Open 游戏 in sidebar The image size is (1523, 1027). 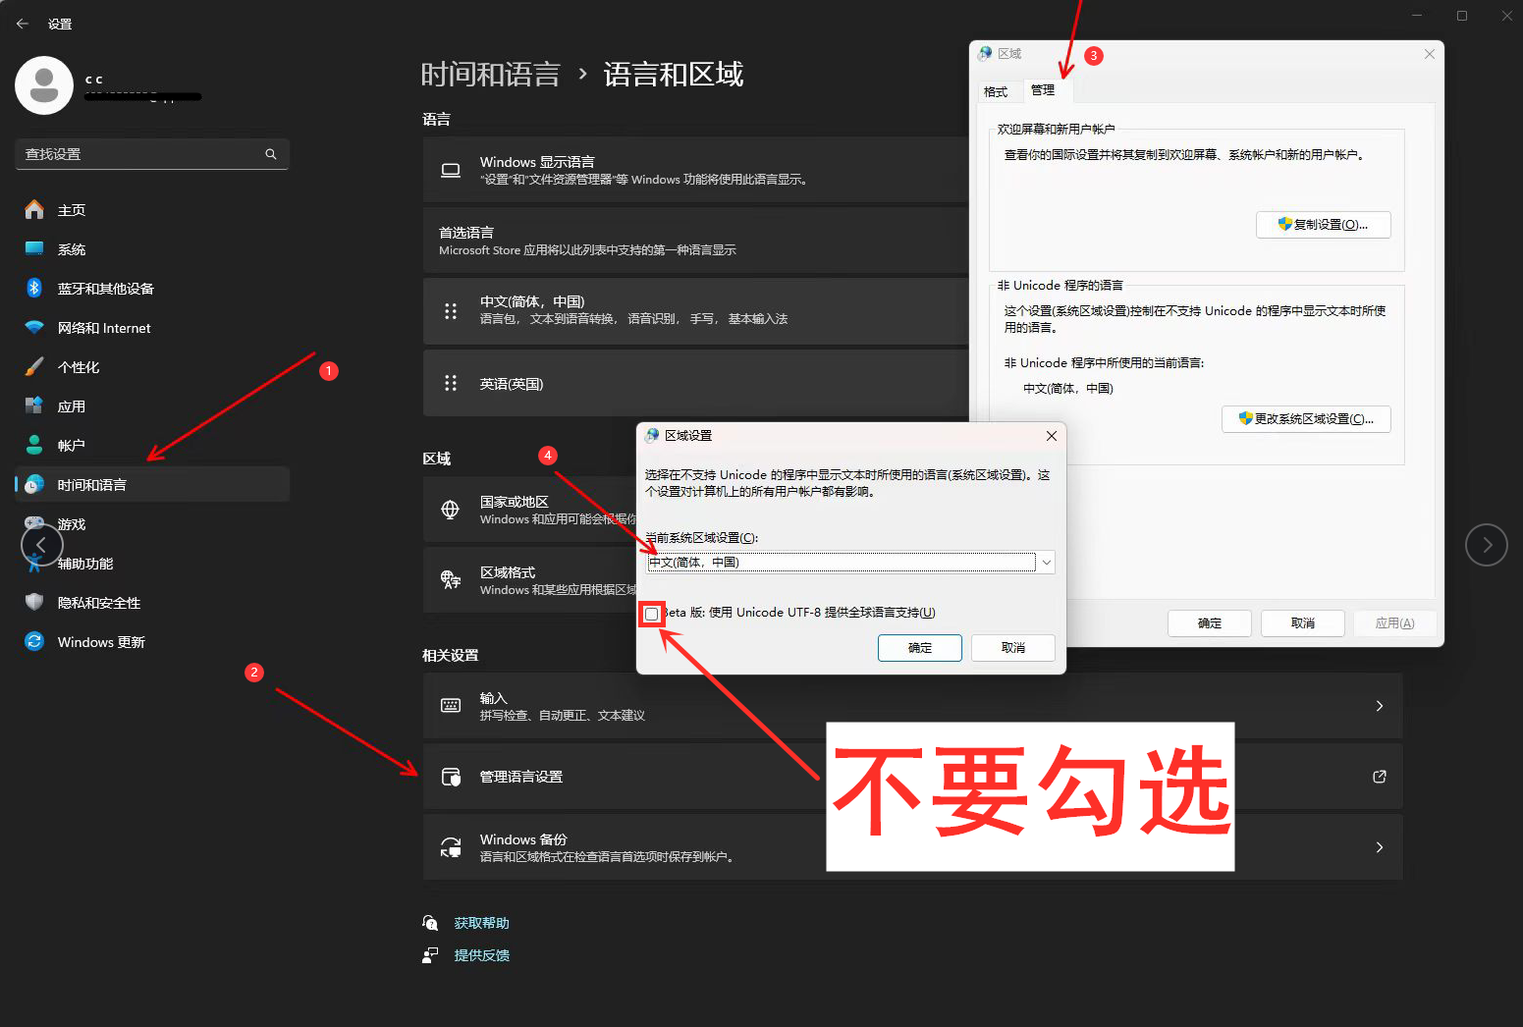coord(152,524)
